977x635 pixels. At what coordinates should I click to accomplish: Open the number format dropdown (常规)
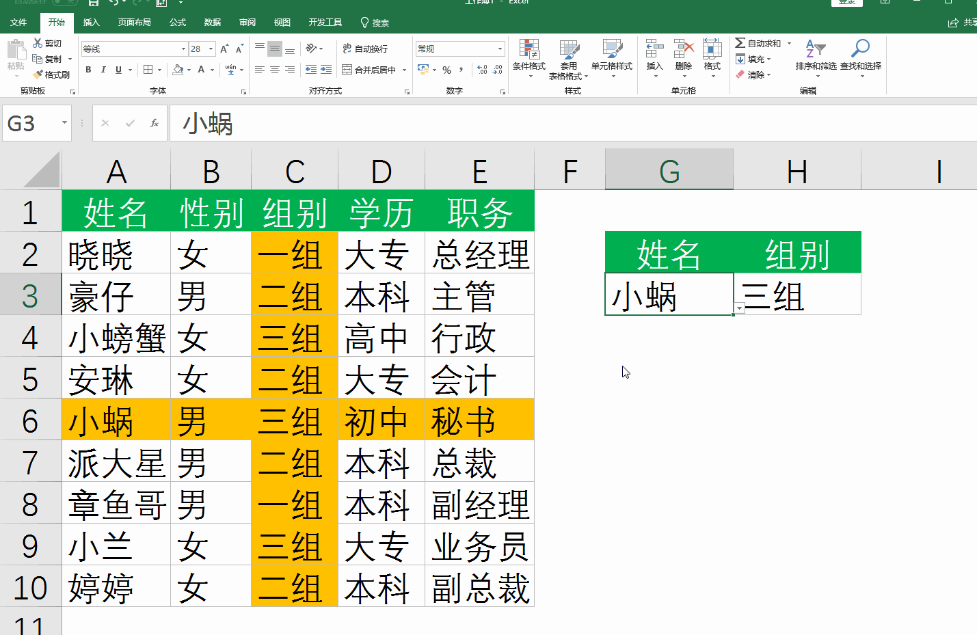(x=500, y=49)
